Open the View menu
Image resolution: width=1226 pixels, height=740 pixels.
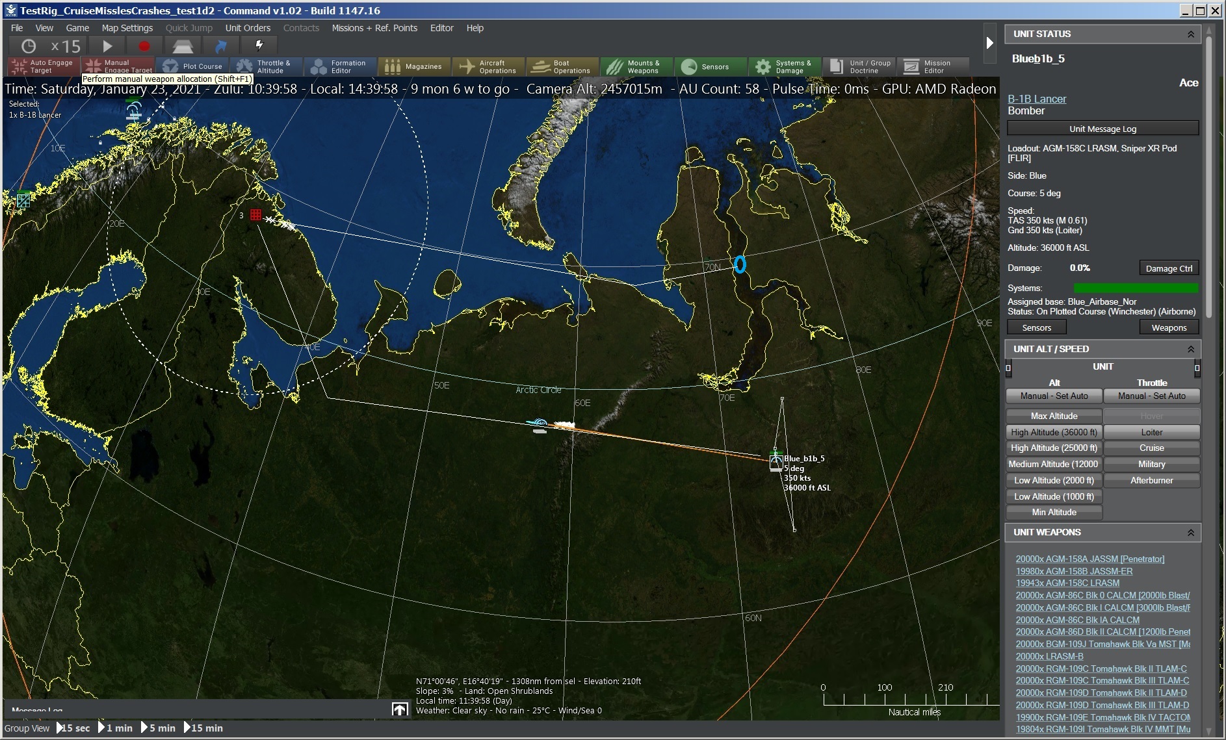point(44,28)
